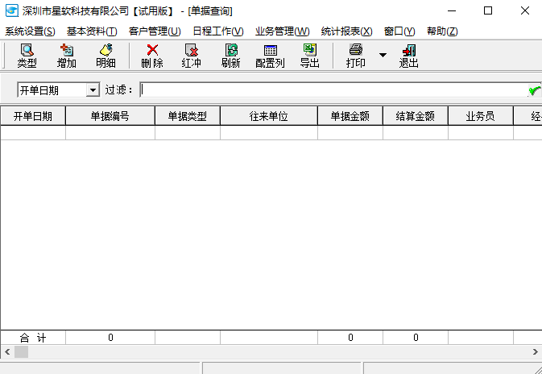
Task: Click the 红冲 (red reversal) icon
Action: [192, 56]
